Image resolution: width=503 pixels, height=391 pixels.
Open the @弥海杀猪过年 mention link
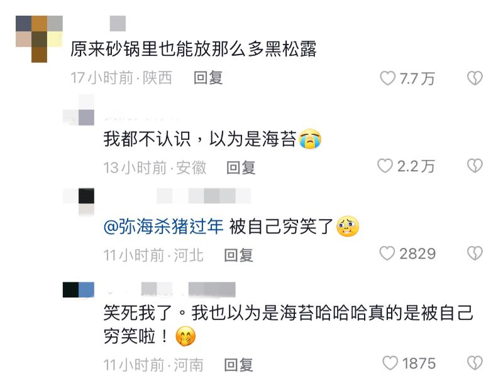point(163,227)
